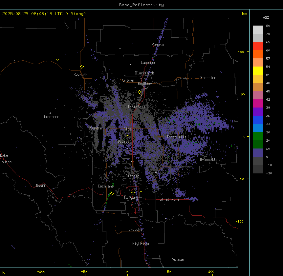Click the RockyMH city label
283x276 pixels.
coord(80,74)
